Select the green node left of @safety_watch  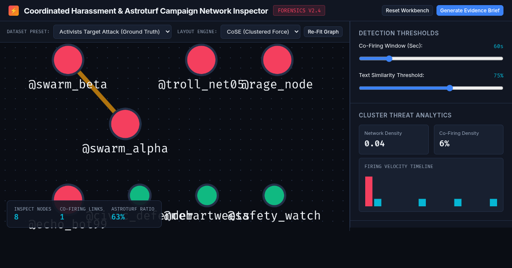tap(207, 195)
